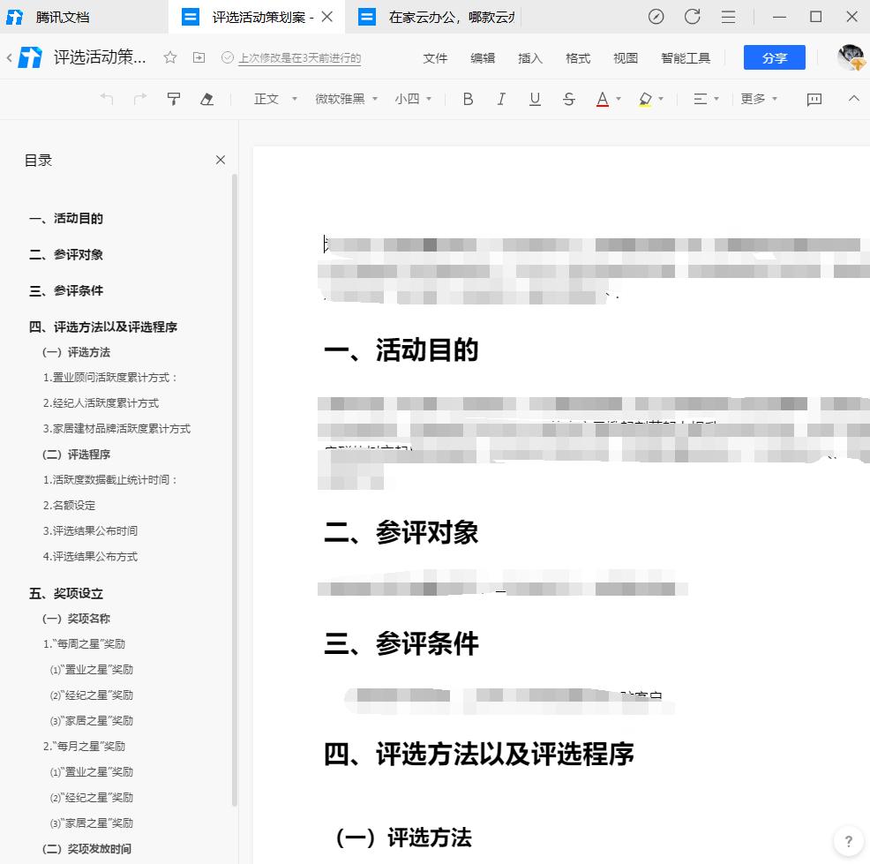Toggle bold formatting
Viewport: 870px width, 864px height.
pos(467,99)
